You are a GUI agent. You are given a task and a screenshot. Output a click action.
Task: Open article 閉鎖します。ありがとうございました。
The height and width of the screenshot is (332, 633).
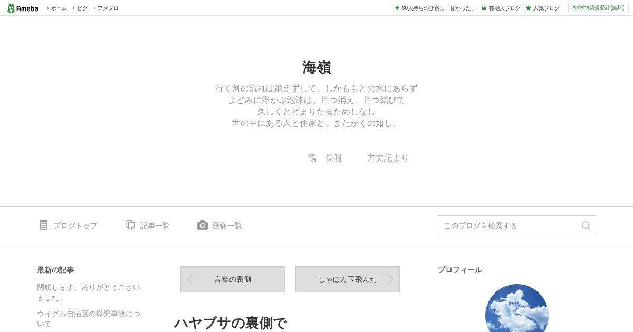pos(90,292)
